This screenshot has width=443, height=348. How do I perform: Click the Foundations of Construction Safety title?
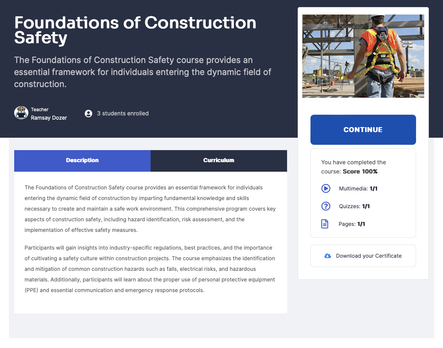(135, 30)
